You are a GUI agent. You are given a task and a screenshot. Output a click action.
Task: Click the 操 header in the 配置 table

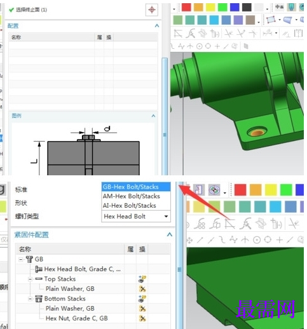109,37
